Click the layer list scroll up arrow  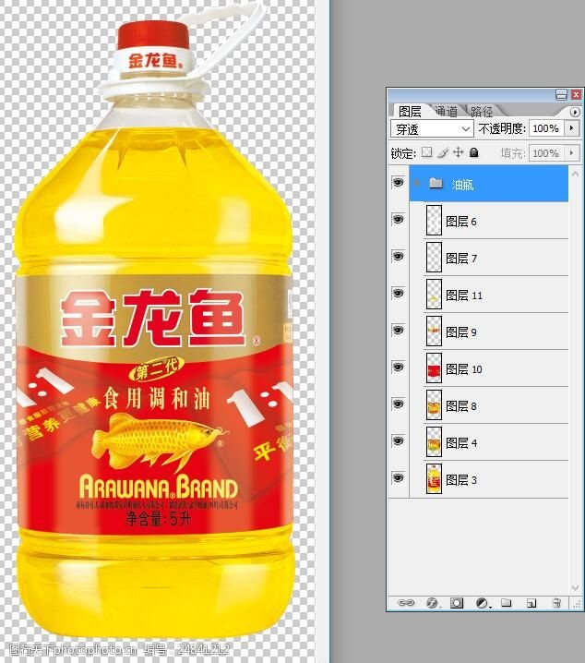click(575, 174)
